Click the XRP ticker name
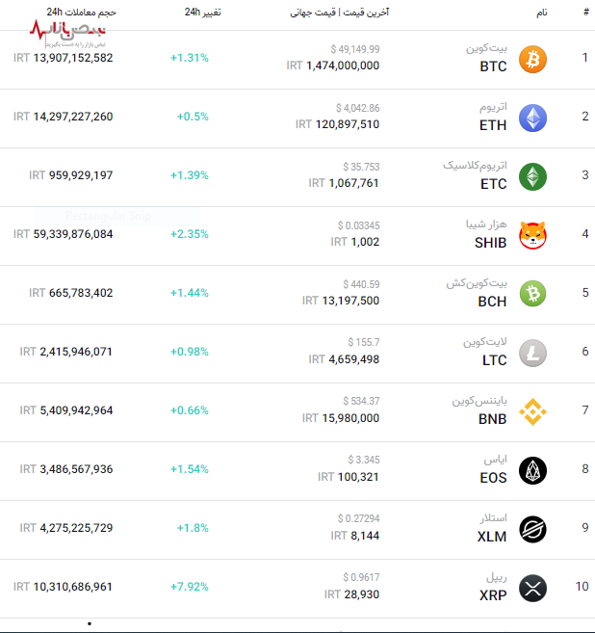This screenshot has width=595, height=633. click(492, 595)
